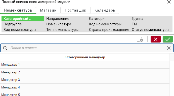174x96 pixels.
Task: Select the Менеджер 3 row
Action: pyautogui.click(x=85, y=80)
